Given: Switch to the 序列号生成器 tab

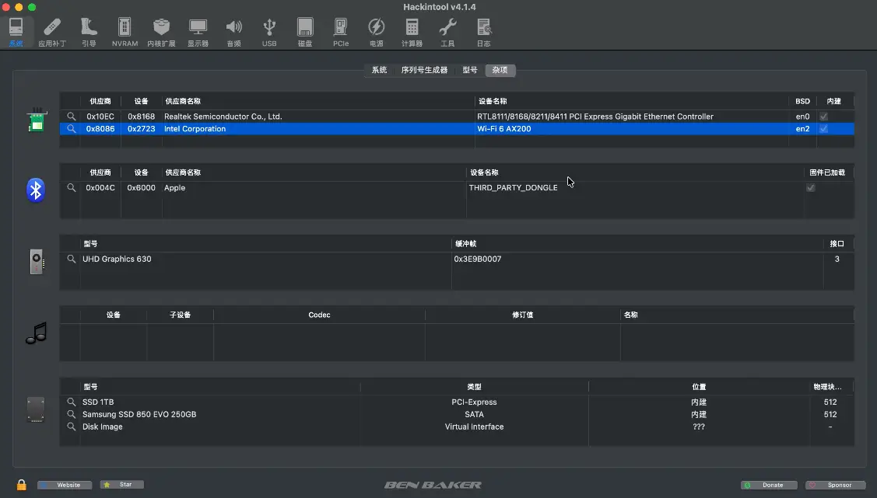Looking at the screenshot, I should click(424, 70).
